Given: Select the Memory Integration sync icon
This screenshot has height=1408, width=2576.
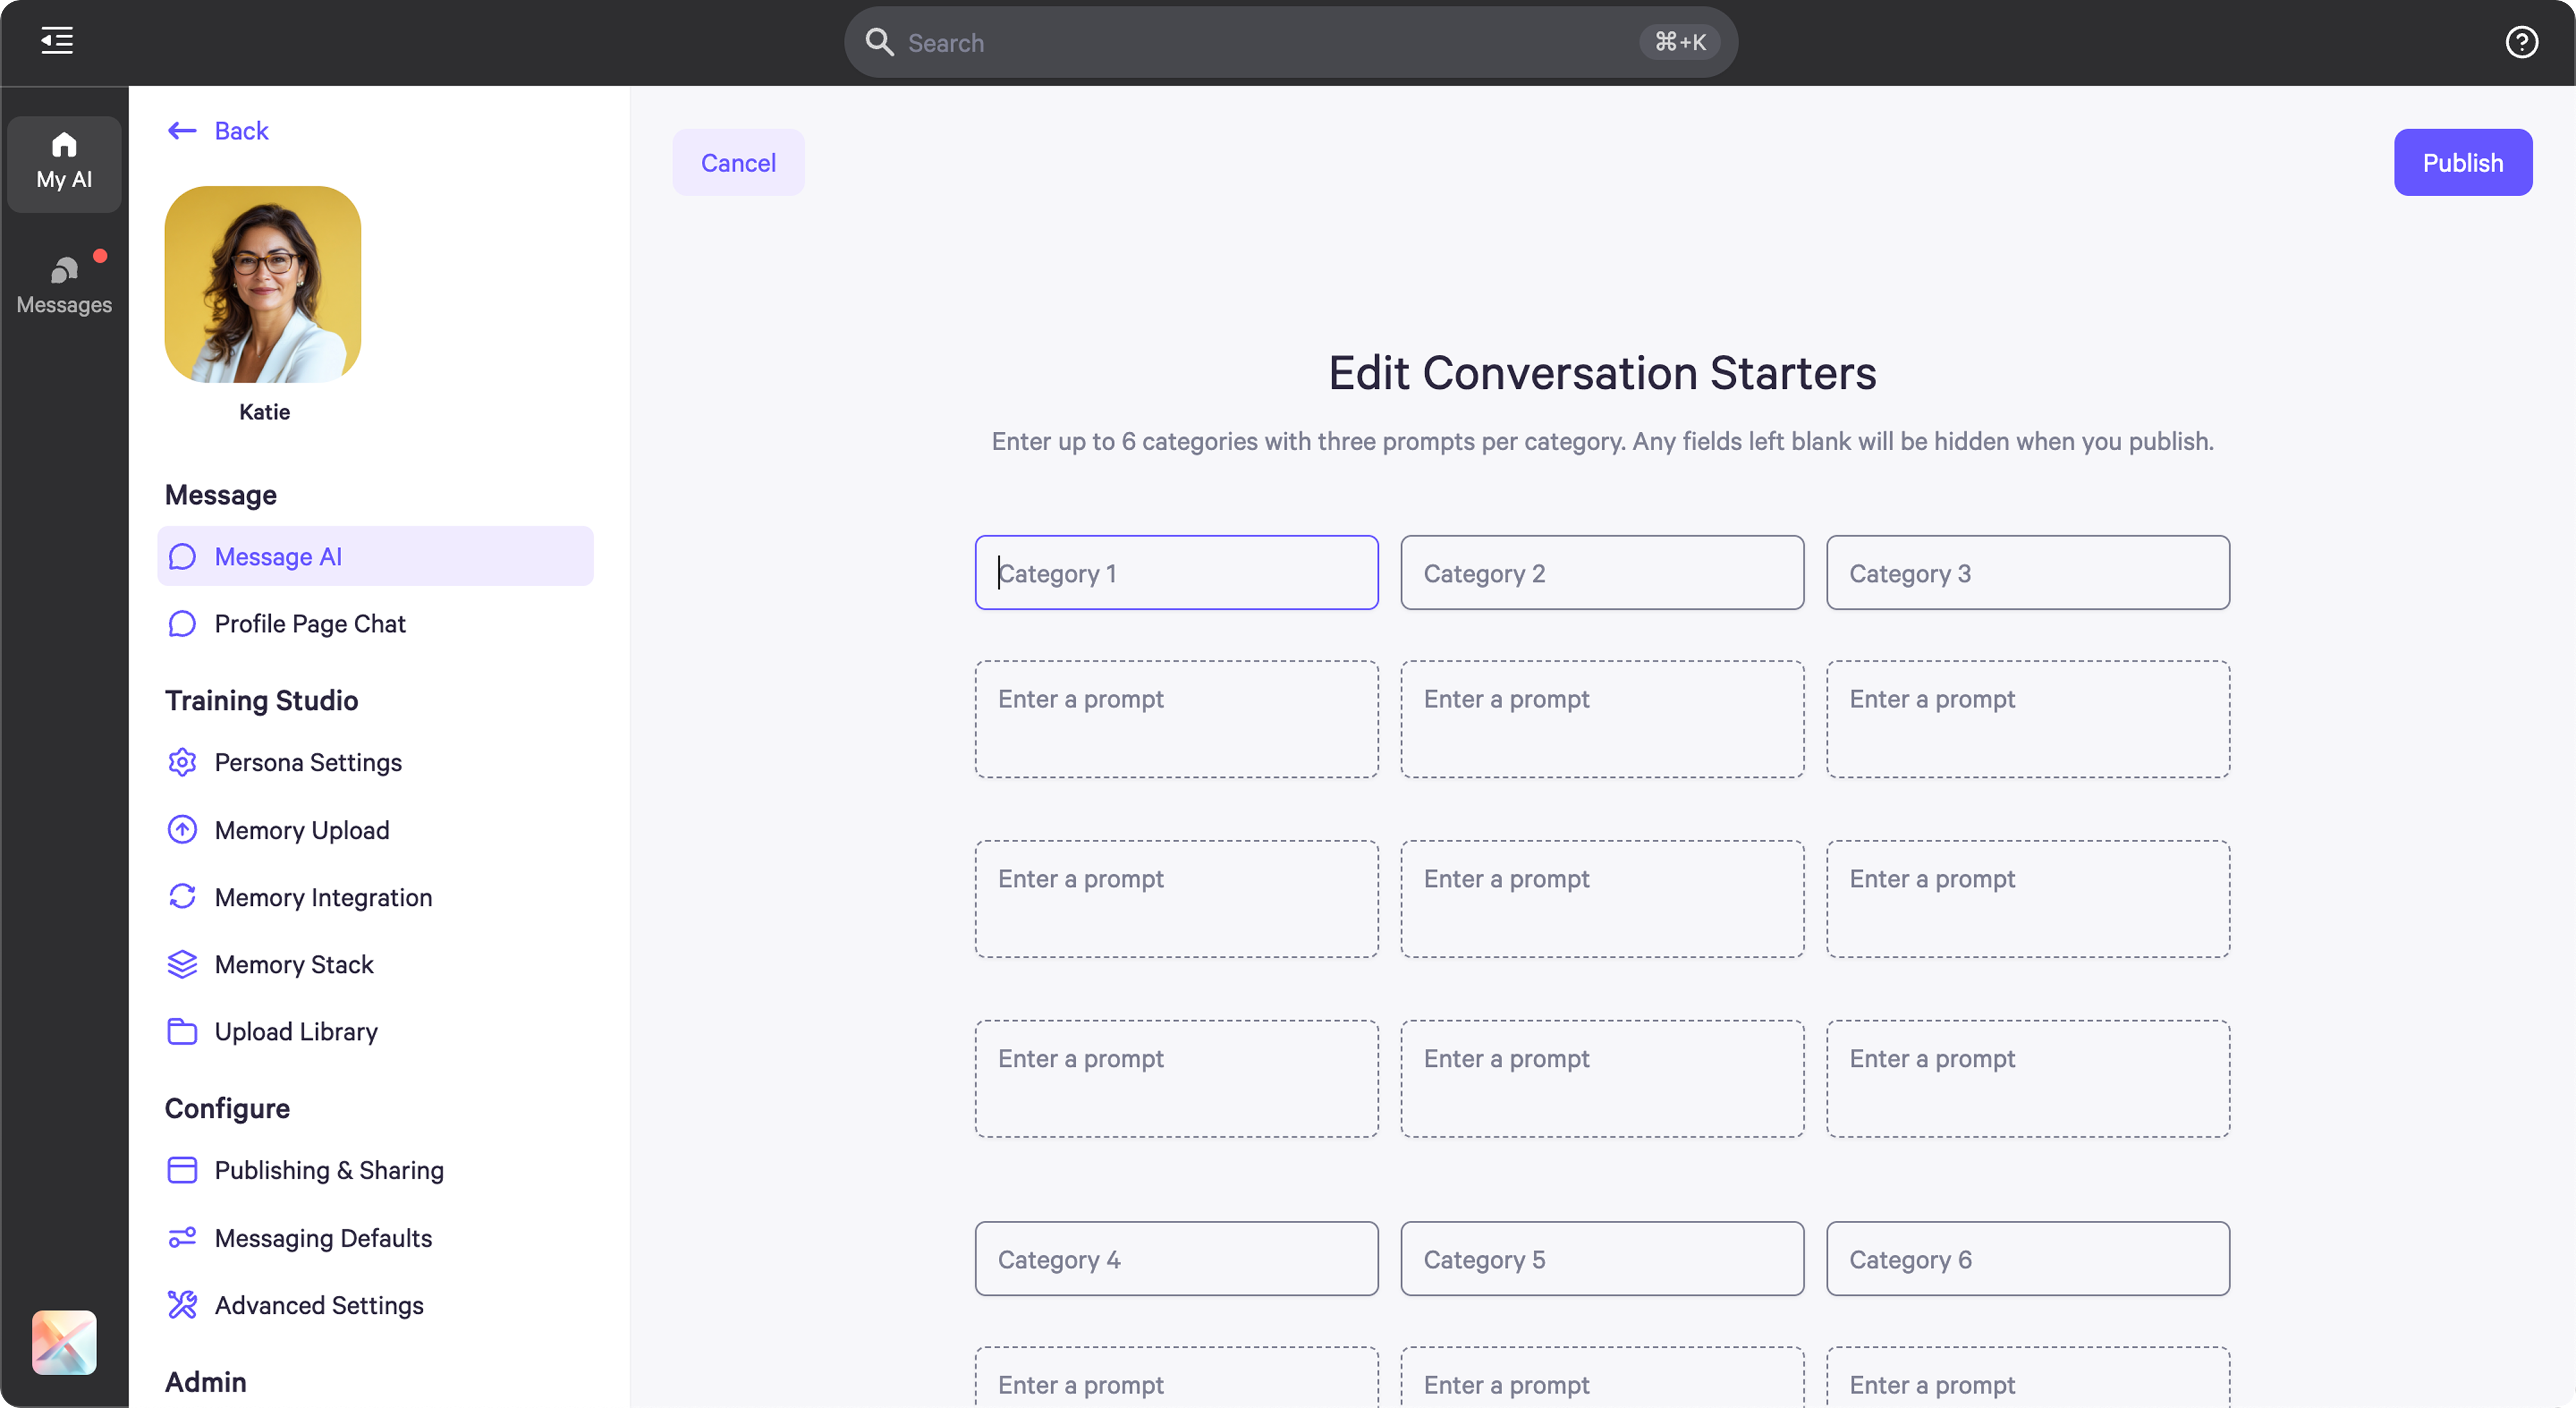Looking at the screenshot, I should coord(181,896).
